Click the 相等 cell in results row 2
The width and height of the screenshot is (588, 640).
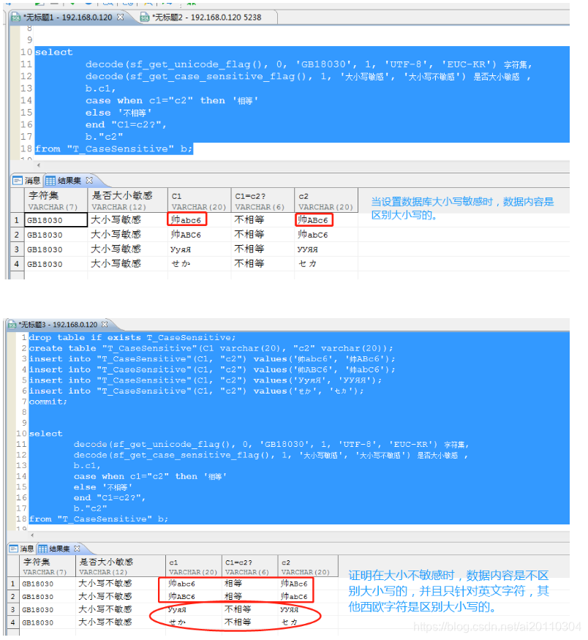click(249, 597)
